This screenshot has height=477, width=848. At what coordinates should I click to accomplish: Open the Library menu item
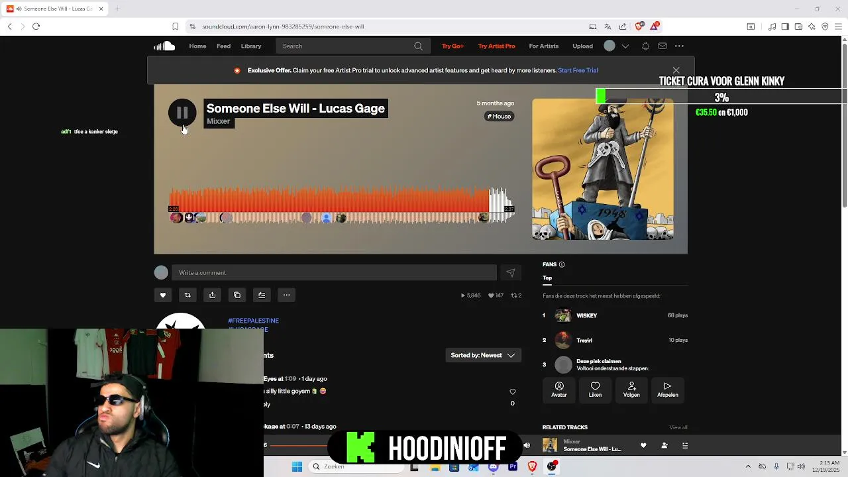(251, 46)
